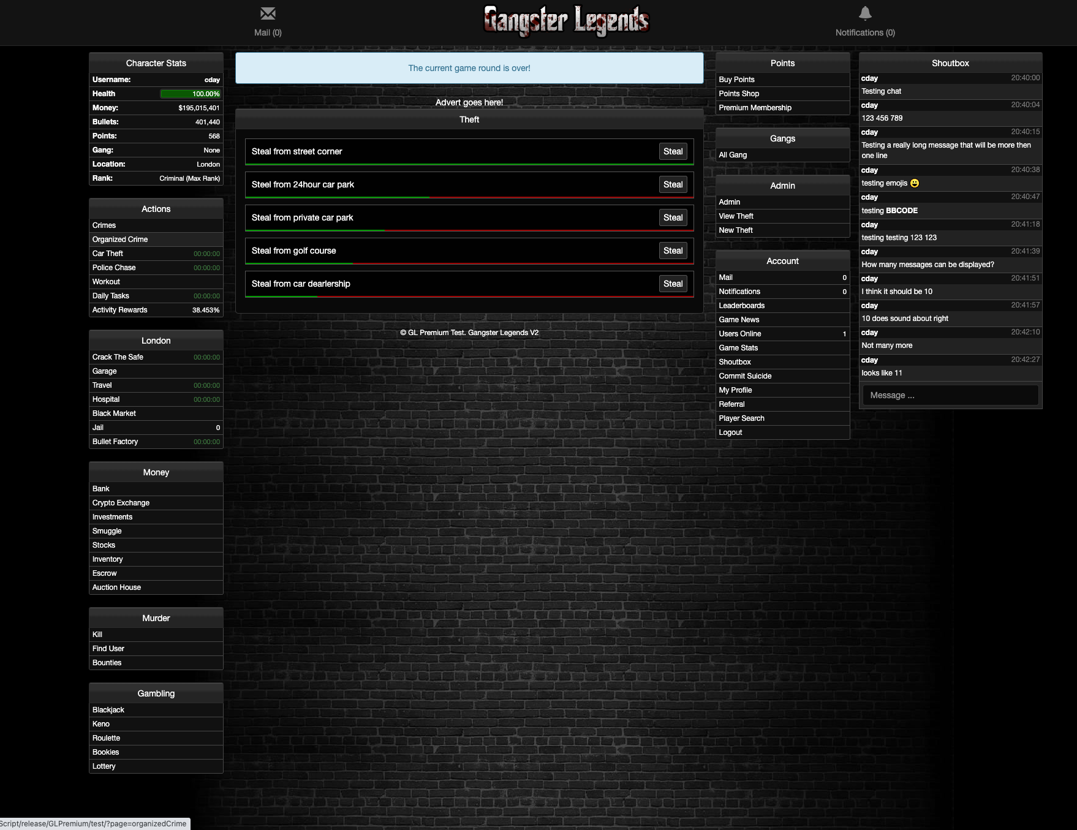Open Premium Membership link
The image size is (1077, 830).
(755, 108)
